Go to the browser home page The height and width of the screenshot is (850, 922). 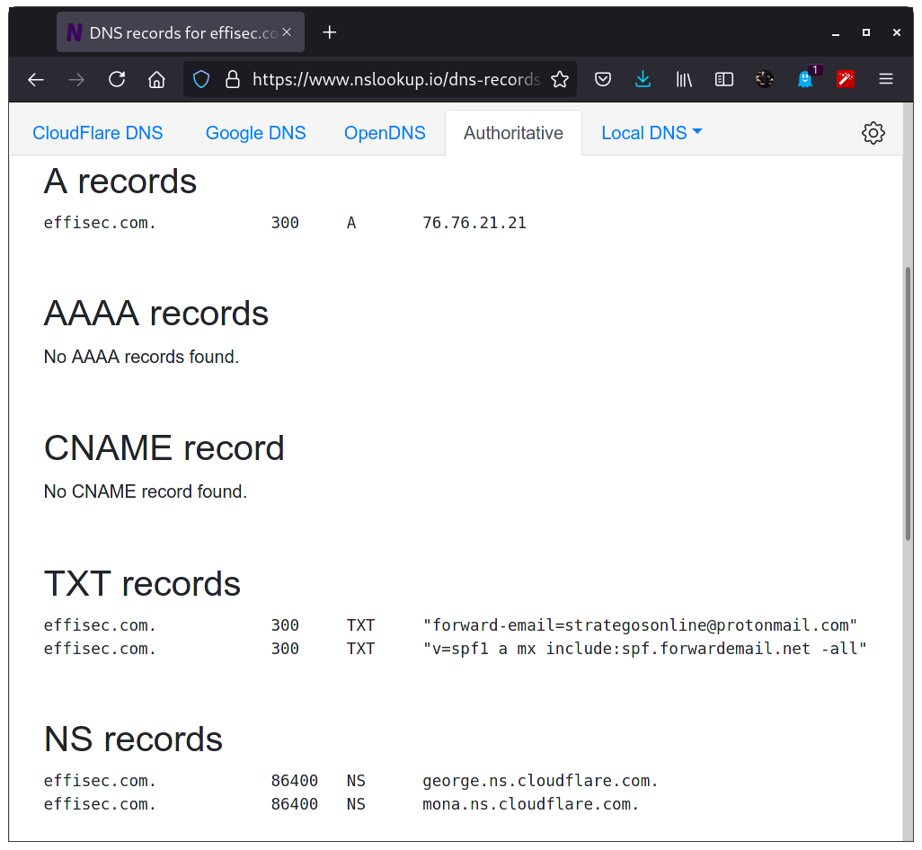coord(156,79)
